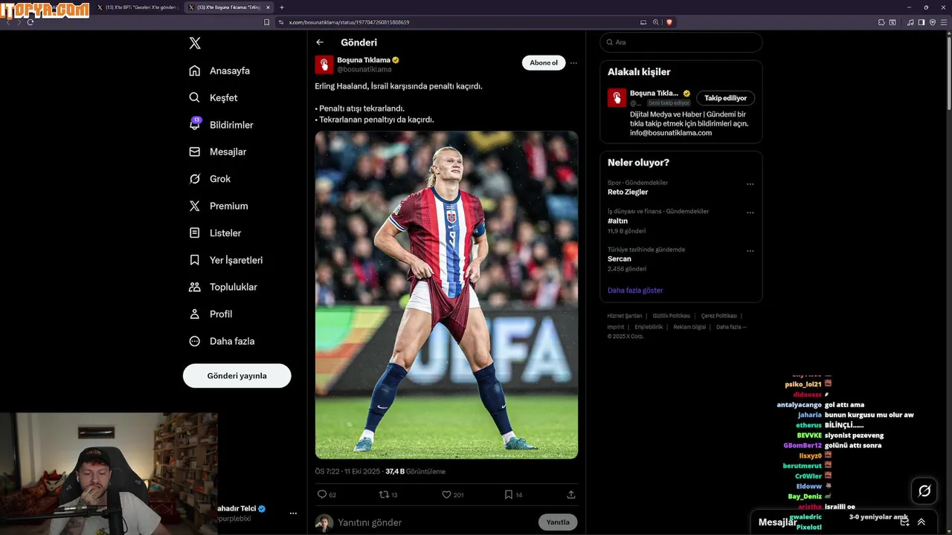
Task: Open Boşuna Tıklama avatar in Alakalı kişiler
Action: point(617,97)
